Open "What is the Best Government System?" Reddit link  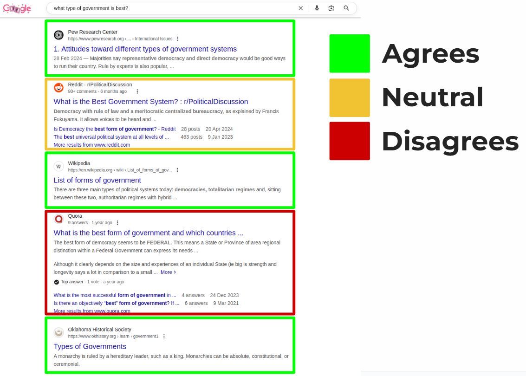[x=150, y=102]
